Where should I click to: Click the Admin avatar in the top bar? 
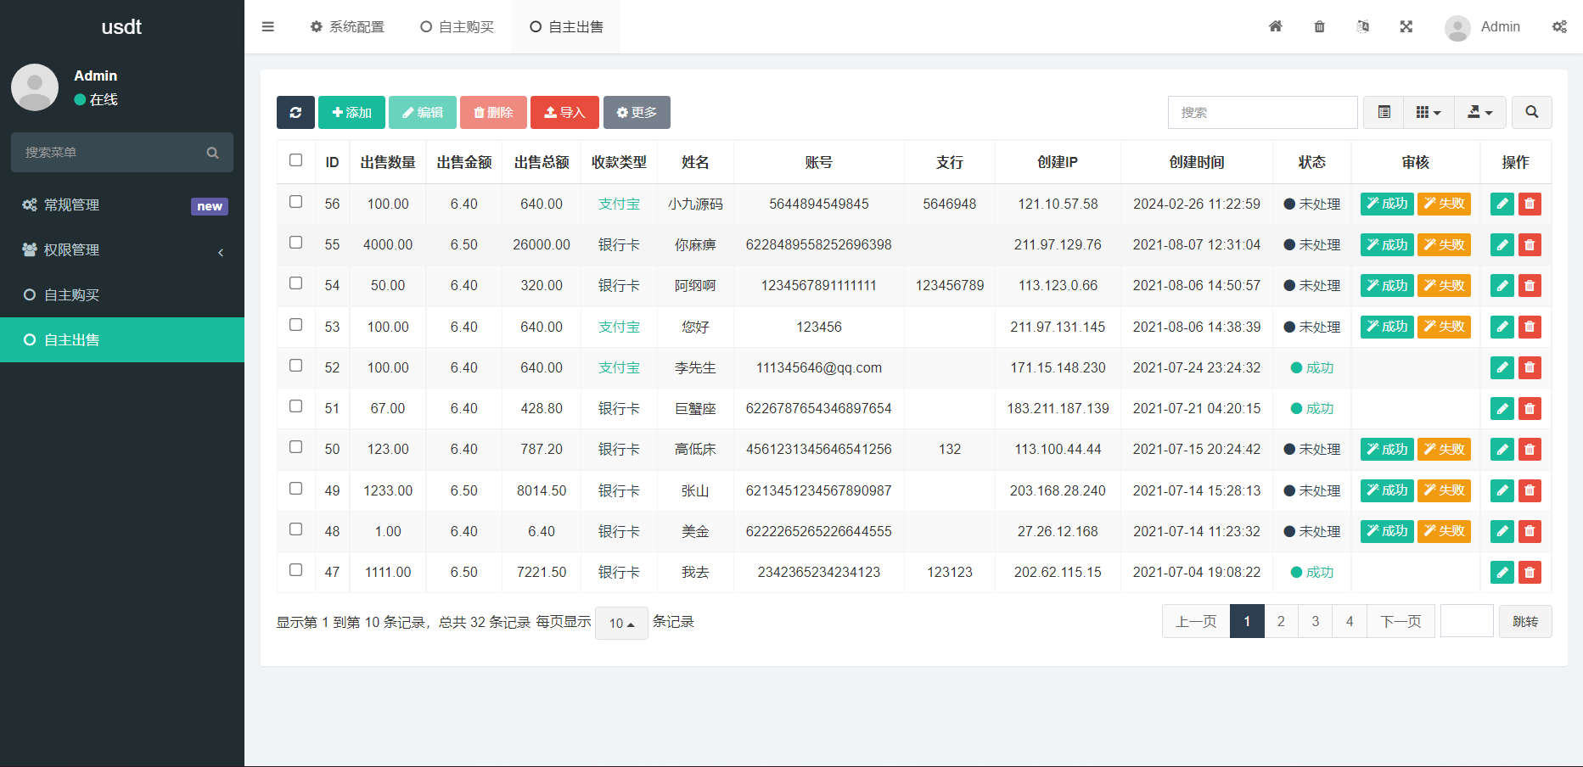[x=1457, y=28]
